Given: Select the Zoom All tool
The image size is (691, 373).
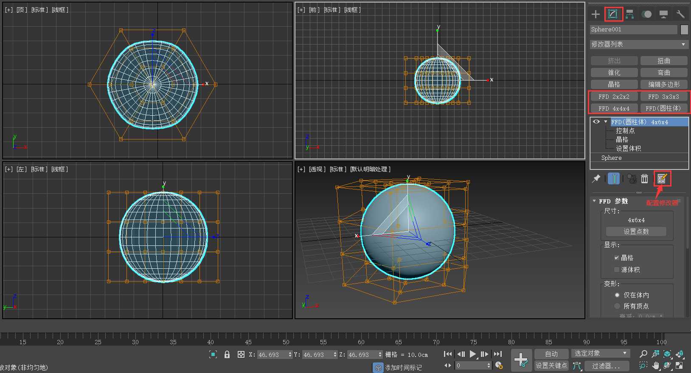Looking at the screenshot, I should click(656, 354).
